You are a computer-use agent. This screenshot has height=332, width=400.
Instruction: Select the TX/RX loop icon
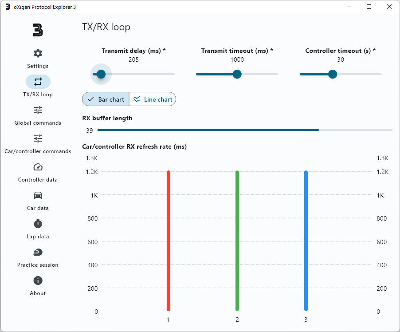38,81
